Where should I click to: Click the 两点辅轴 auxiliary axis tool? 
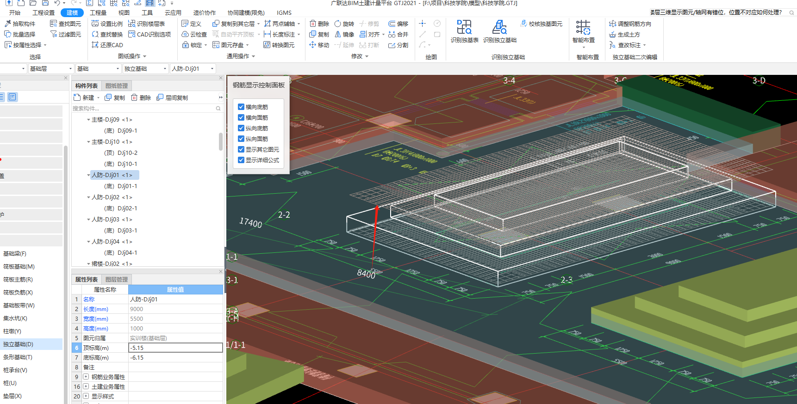[x=282, y=24]
